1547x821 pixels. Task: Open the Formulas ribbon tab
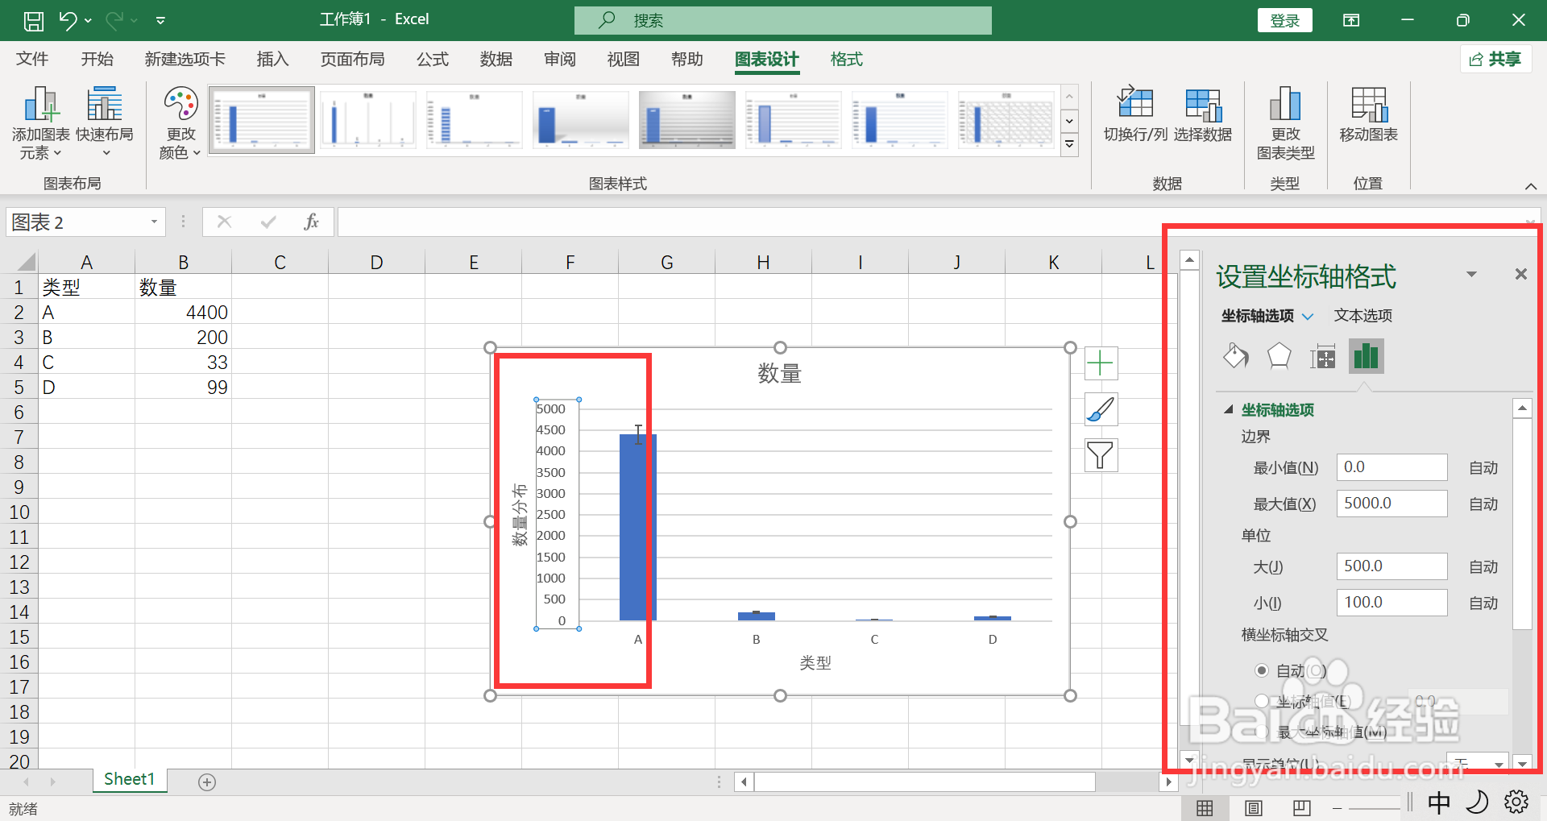[432, 59]
